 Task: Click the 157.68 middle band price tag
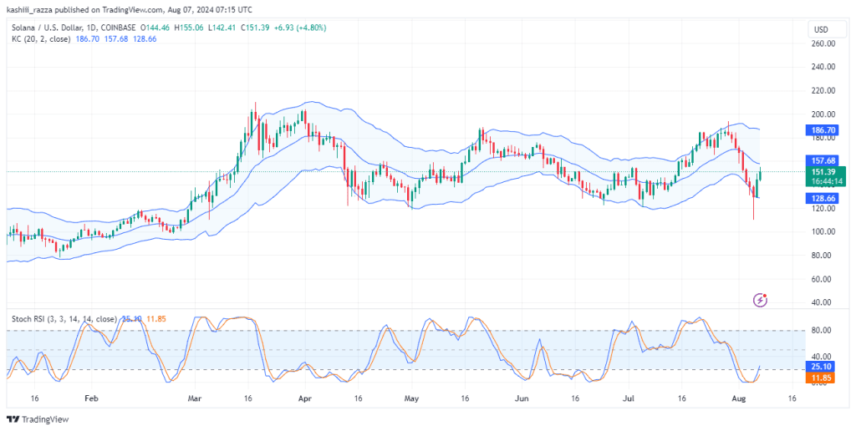[x=821, y=160]
